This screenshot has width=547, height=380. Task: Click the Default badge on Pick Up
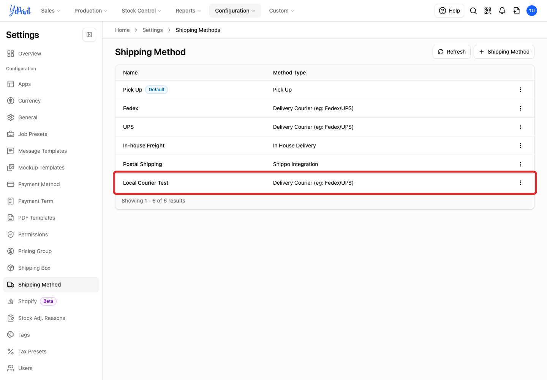click(x=157, y=90)
